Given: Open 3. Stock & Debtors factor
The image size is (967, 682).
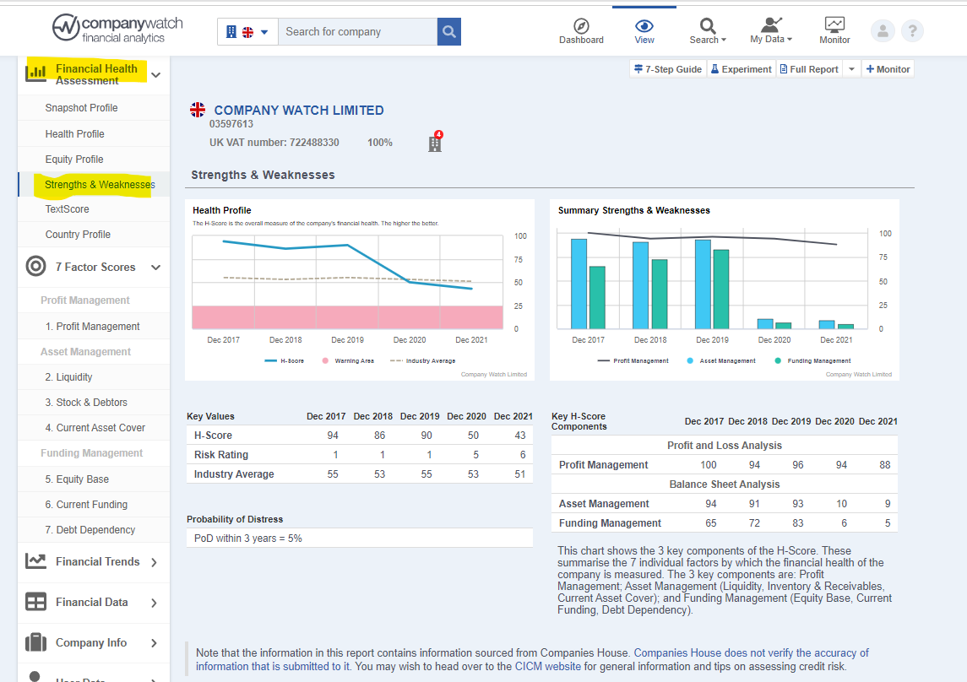Looking at the screenshot, I should [86, 402].
